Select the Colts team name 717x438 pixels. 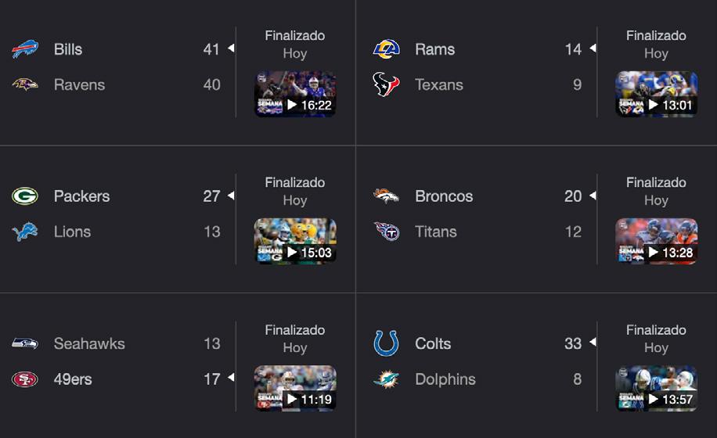433,343
